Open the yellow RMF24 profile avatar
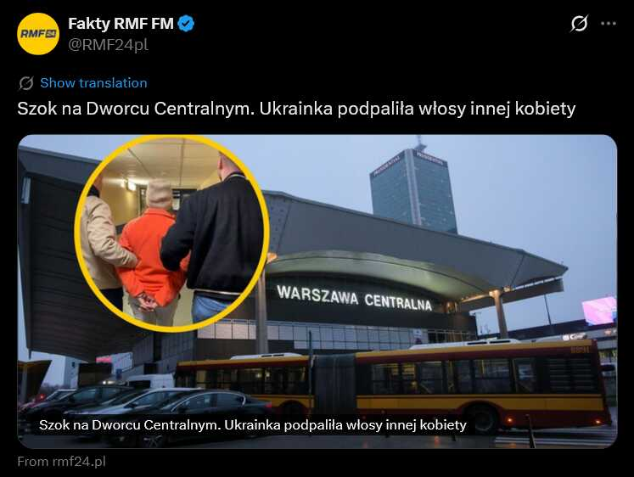The image size is (634, 477). click(38, 34)
